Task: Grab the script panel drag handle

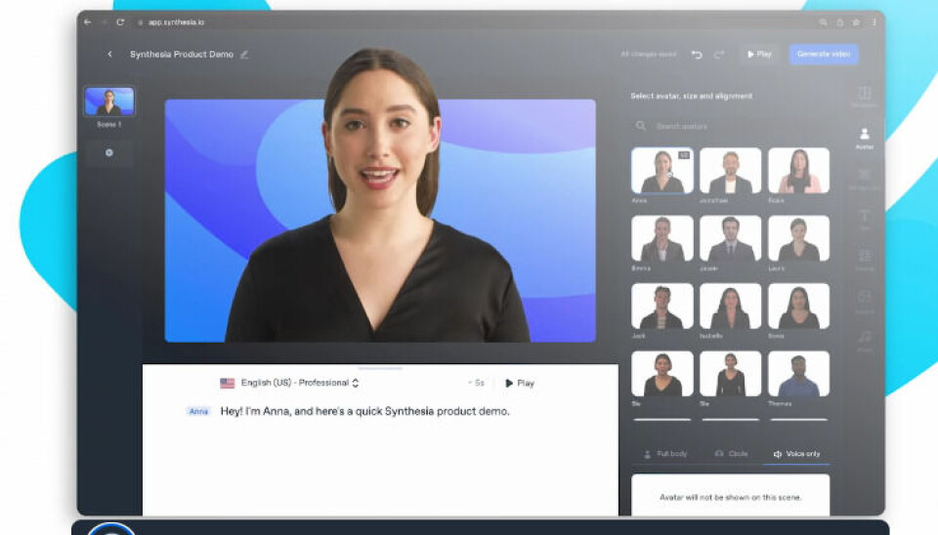Action: (380, 368)
